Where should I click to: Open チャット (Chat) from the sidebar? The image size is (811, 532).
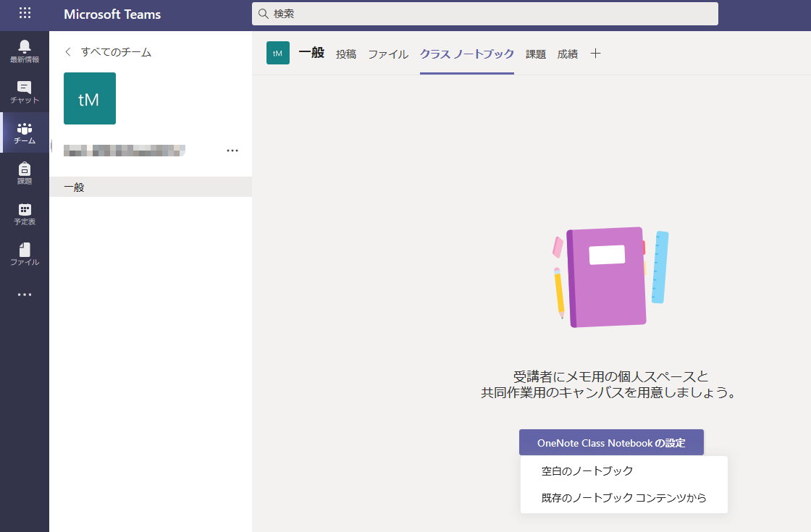click(25, 92)
